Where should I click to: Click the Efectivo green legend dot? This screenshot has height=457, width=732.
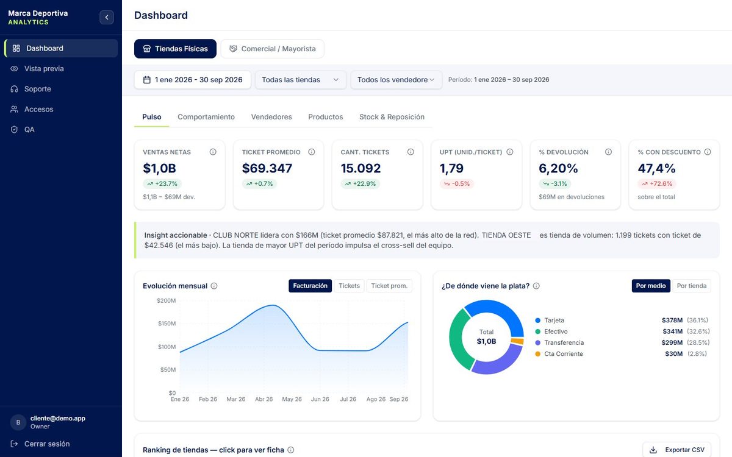538,331
